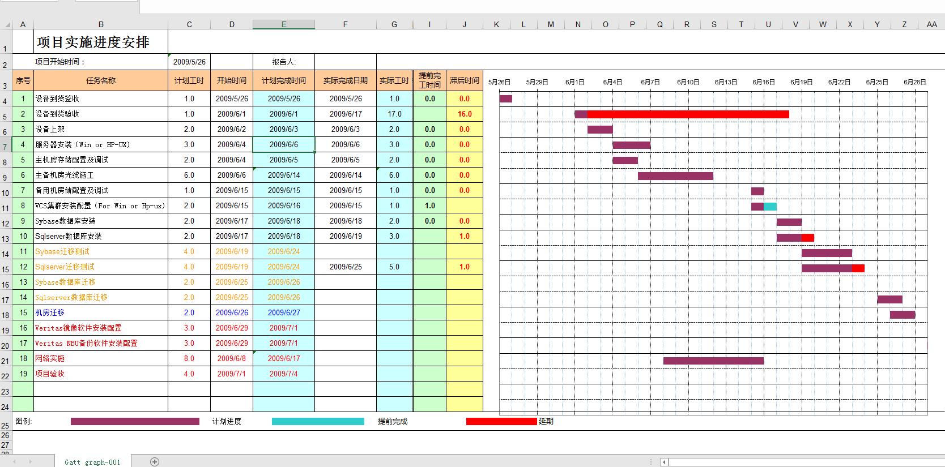Select column E header

(284, 24)
